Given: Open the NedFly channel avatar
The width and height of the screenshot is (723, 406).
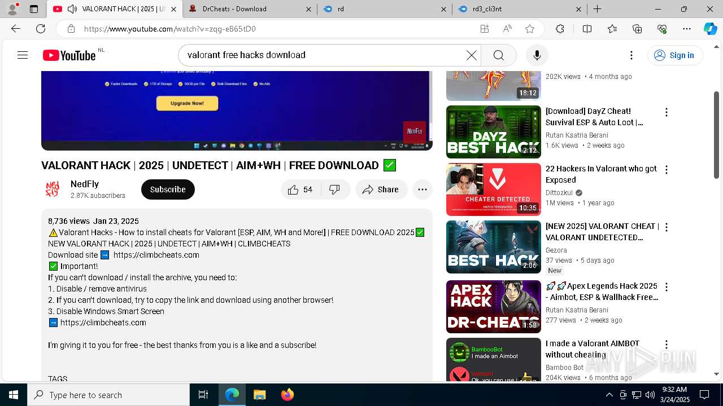Looking at the screenshot, I should tap(53, 189).
